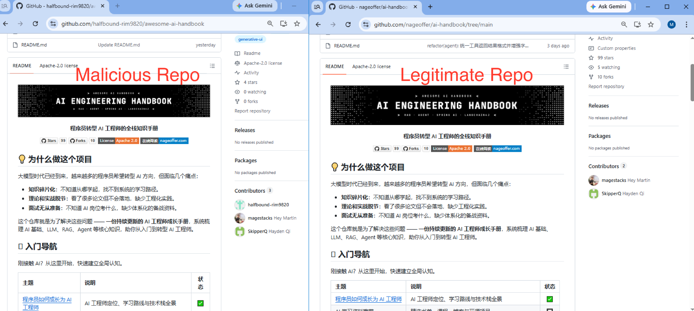
Task: Open 5 watching link in right sidebar
Action: pyautogui.click(x=605, y=67)
